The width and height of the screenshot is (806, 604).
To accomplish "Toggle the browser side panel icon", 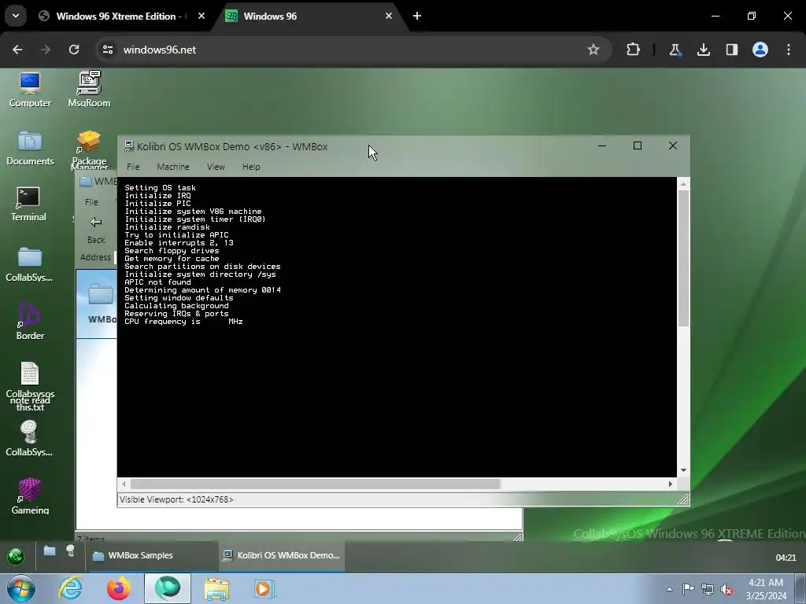I will pos(732,50).
